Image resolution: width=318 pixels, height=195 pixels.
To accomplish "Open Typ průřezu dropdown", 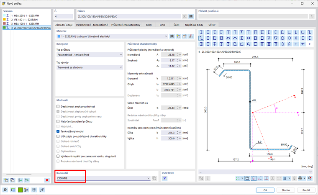I will pyautogui.click(x=90, y=55).
